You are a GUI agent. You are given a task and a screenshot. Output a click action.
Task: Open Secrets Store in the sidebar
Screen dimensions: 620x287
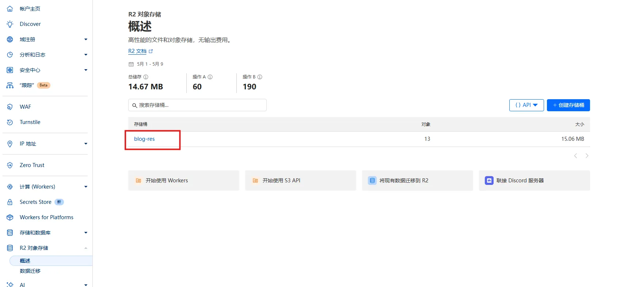[35, 202]
